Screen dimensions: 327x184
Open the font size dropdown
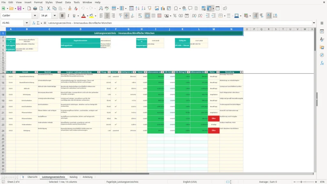click(x=55, y=15)
